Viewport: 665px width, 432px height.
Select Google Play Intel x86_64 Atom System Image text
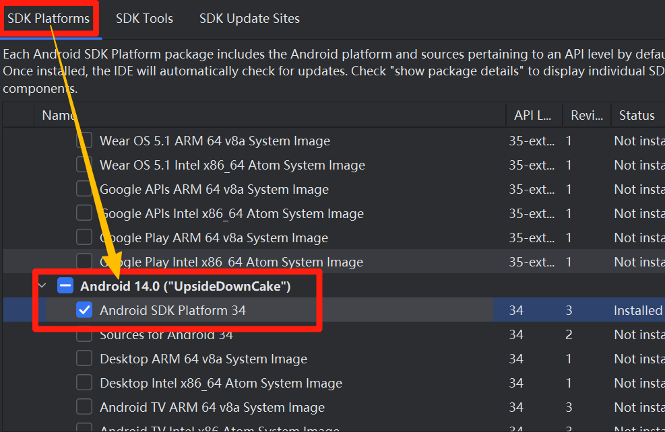tap(231, 262)
